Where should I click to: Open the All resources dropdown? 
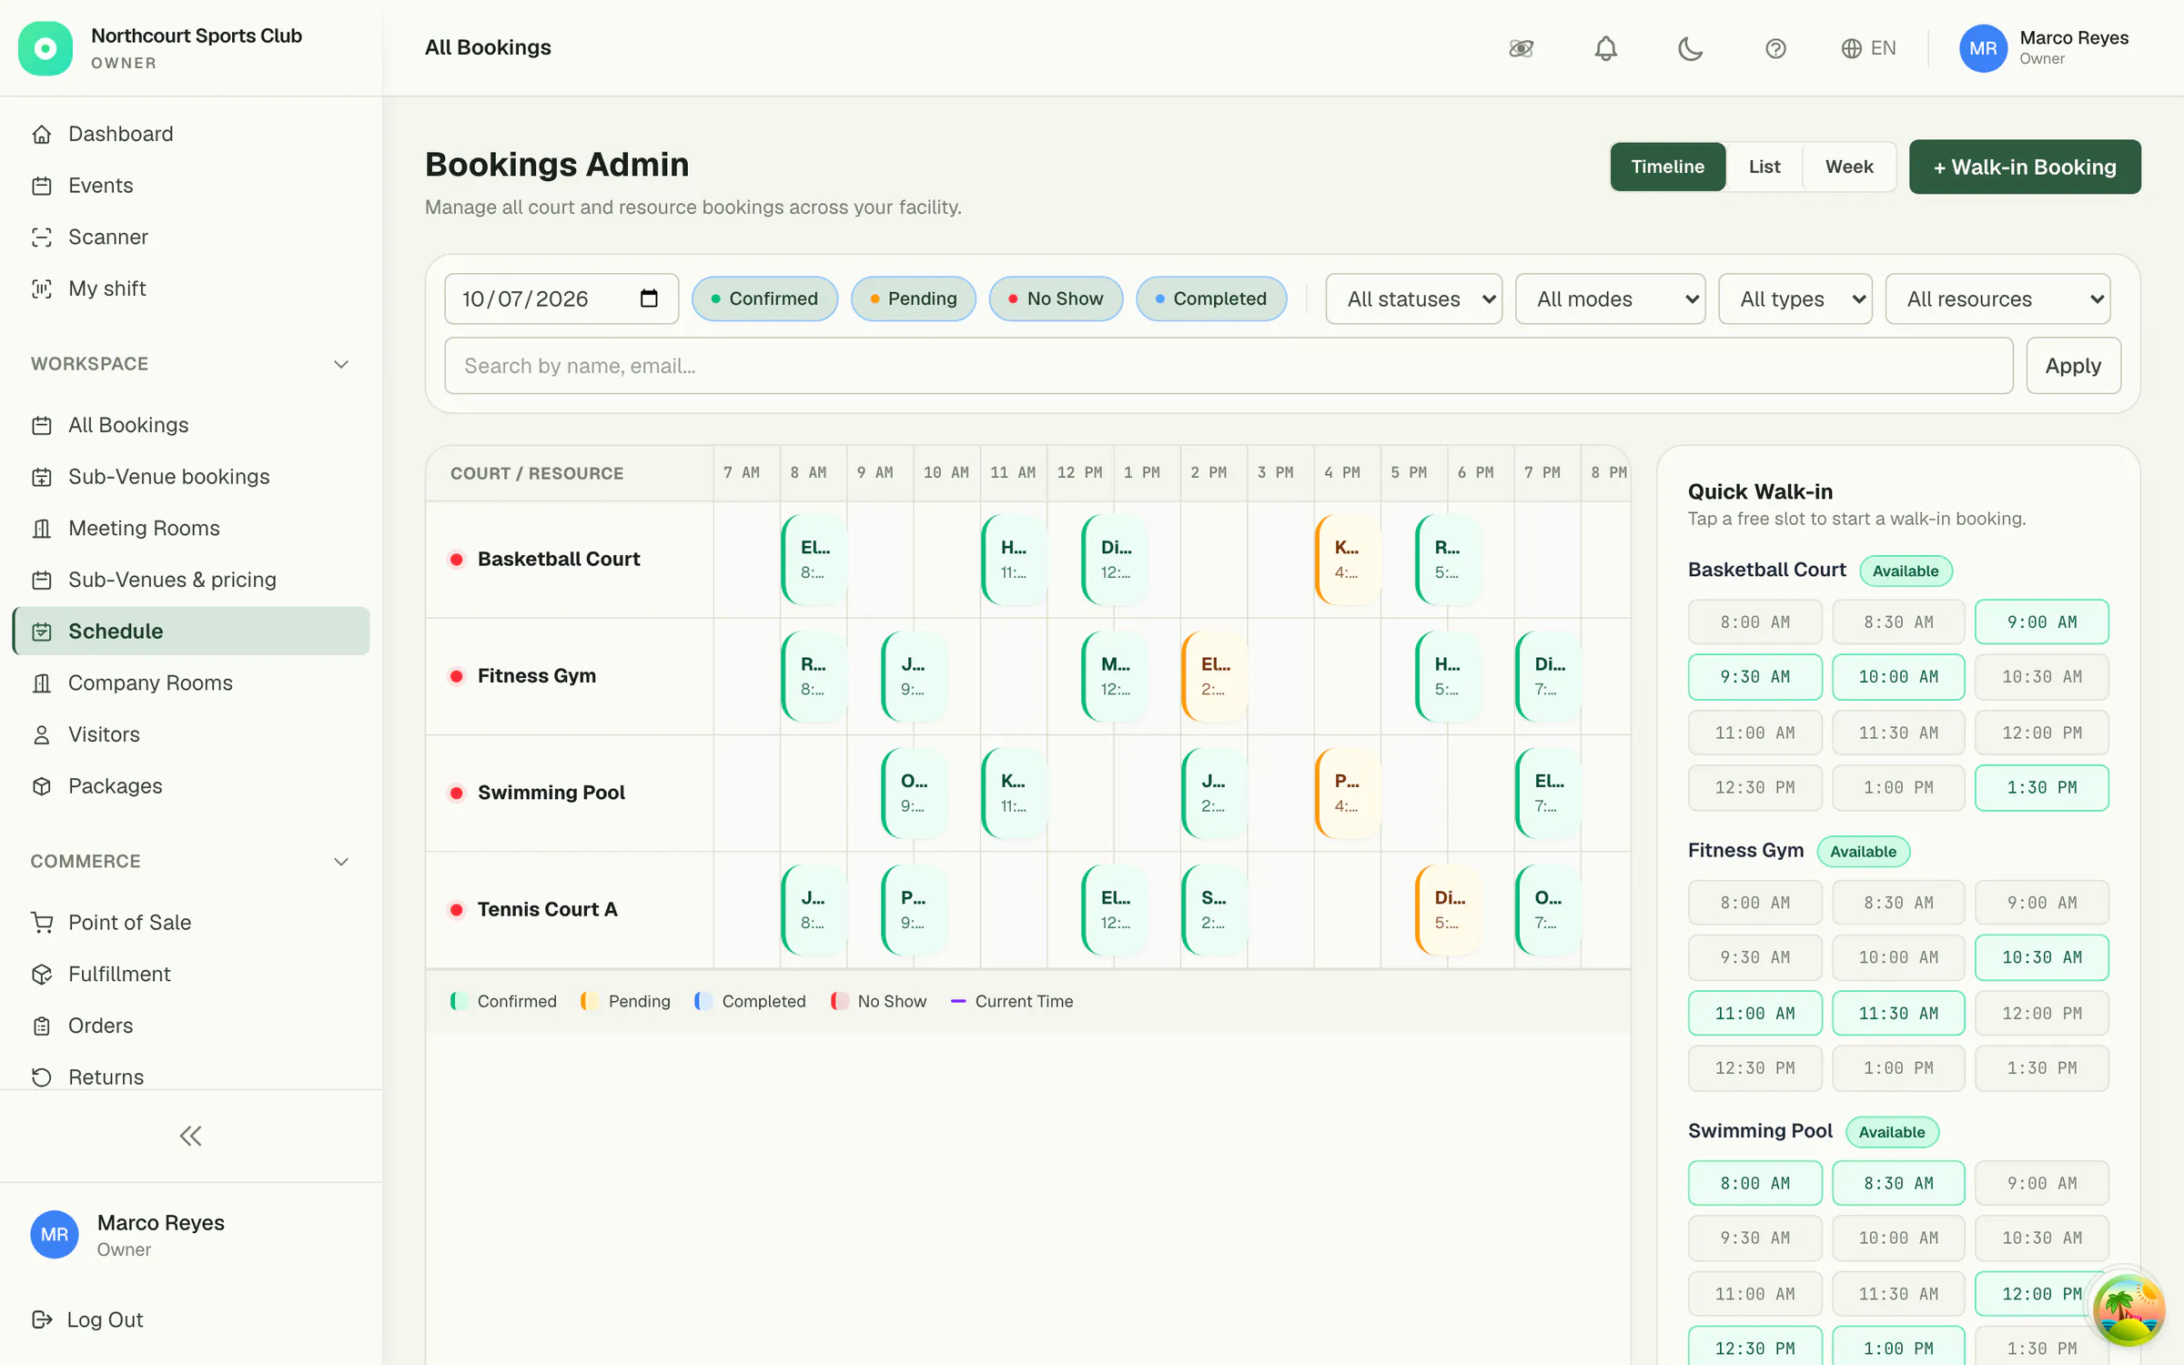(1997, 298)
